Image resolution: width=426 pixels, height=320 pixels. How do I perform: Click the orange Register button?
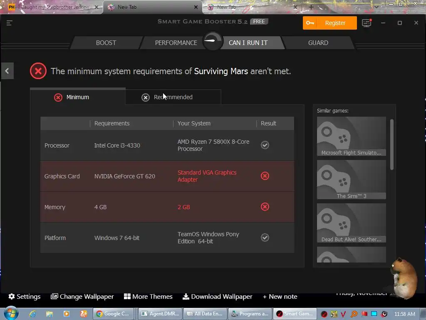pyautogui.click(x=329, y=23)
